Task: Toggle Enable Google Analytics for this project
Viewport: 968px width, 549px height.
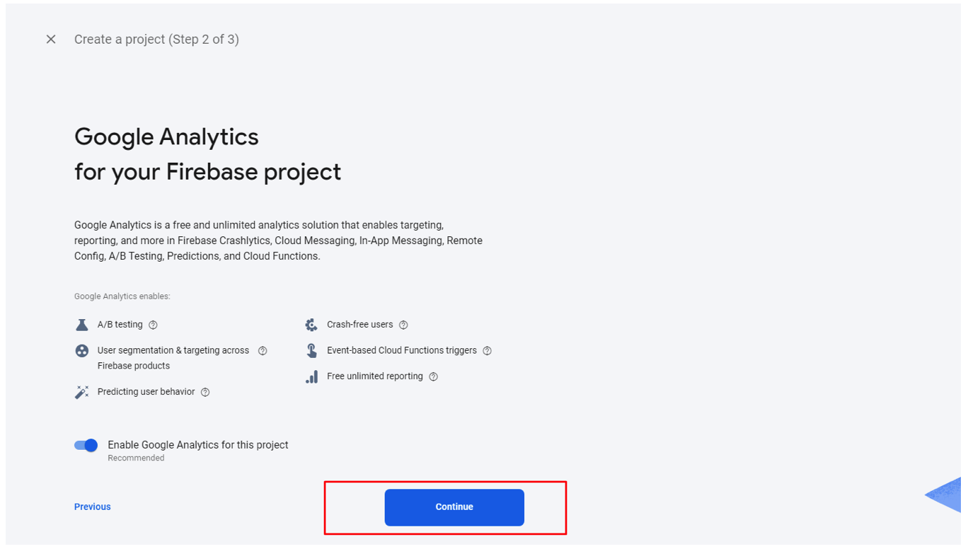Action: tap(86, 445)
